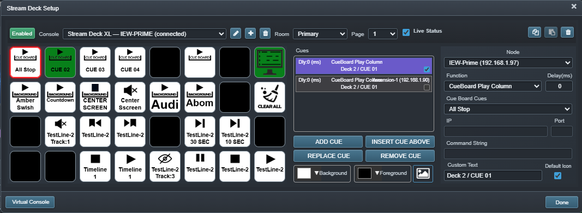Copy the page using copy icon

[535, 32]
